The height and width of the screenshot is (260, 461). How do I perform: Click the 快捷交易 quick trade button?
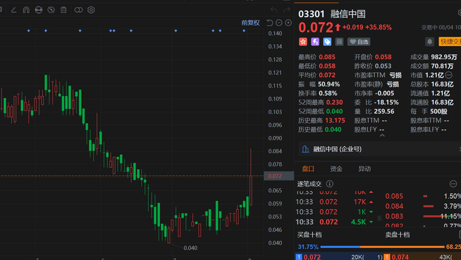(450, 41)
